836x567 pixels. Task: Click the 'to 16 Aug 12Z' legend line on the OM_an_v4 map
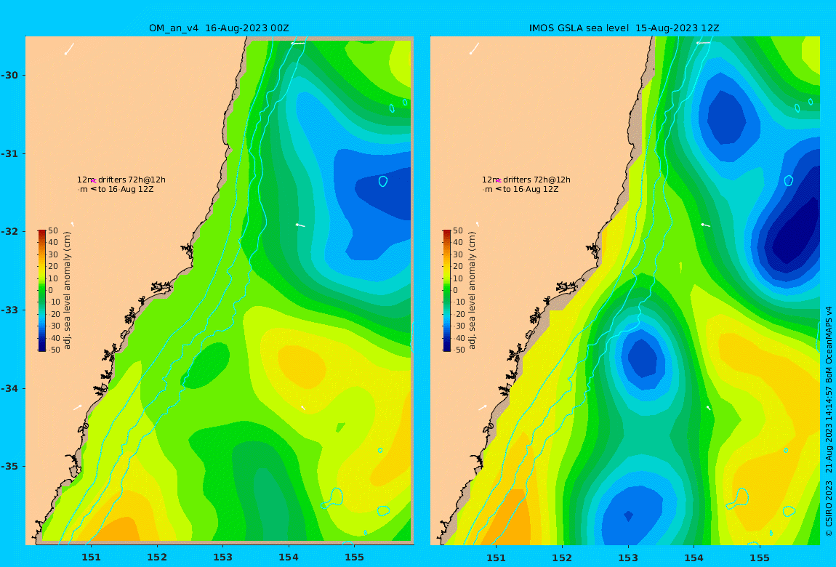pos(126,189)
